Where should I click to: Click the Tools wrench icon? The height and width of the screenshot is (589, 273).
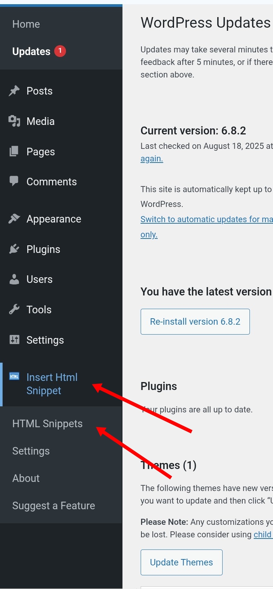(x=14, y=310)
